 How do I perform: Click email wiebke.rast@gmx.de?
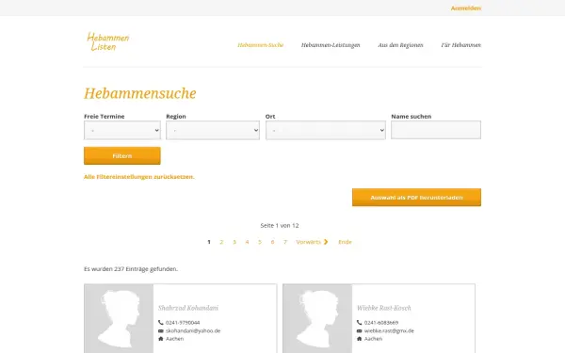point(389,330)
